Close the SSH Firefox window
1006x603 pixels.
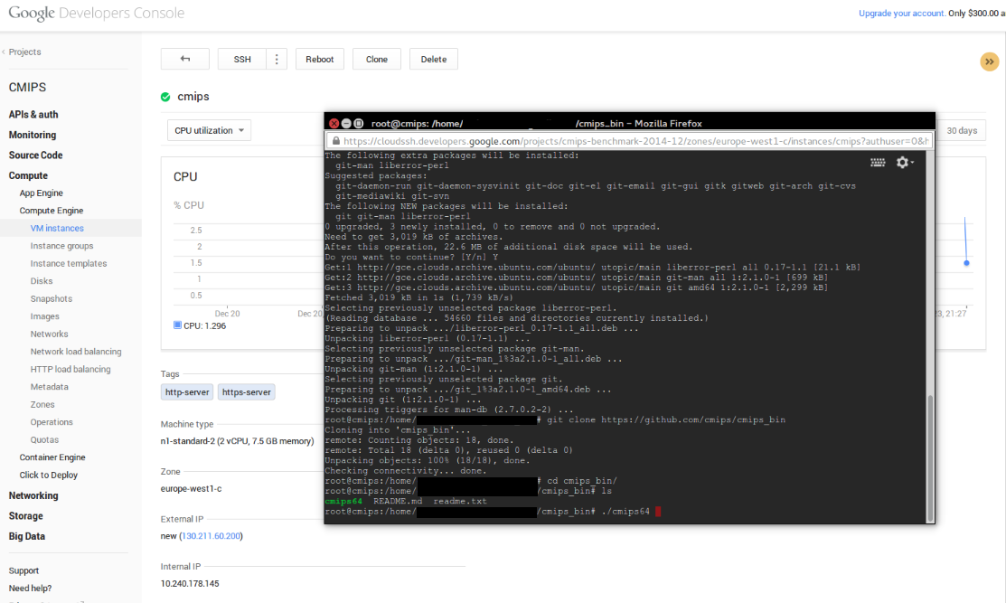click(334, 123)
